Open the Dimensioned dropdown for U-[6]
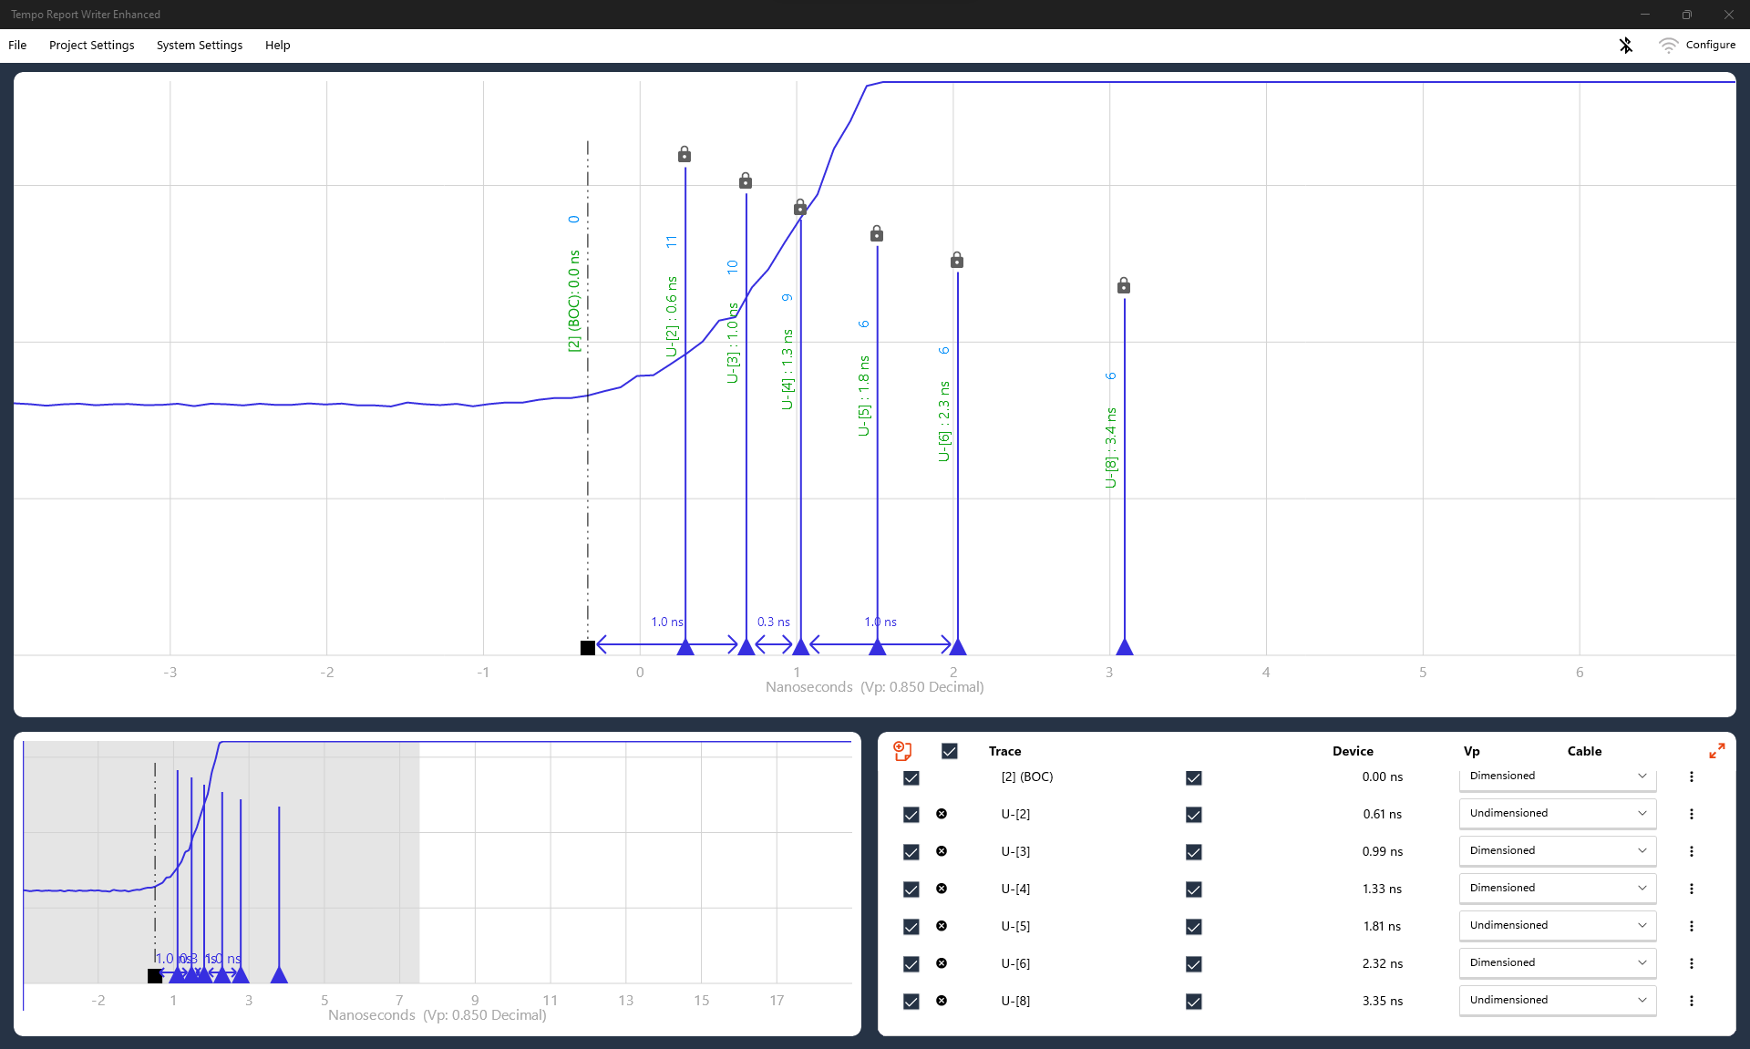This screenshot has height=1049, width=1750. coord(1557,962)
